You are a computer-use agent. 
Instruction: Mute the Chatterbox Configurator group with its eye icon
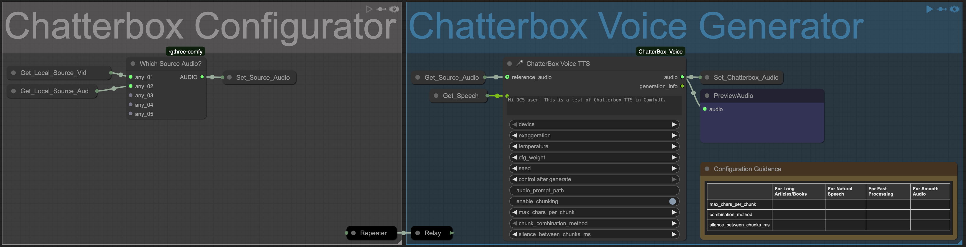pos(394,9)
